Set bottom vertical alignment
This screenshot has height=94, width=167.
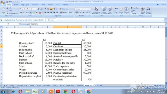51,9
